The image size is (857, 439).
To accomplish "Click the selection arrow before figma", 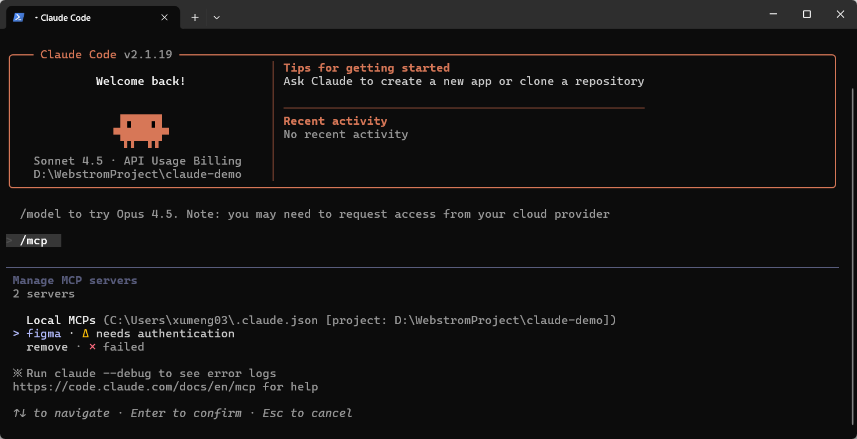I will pos(16,333).
